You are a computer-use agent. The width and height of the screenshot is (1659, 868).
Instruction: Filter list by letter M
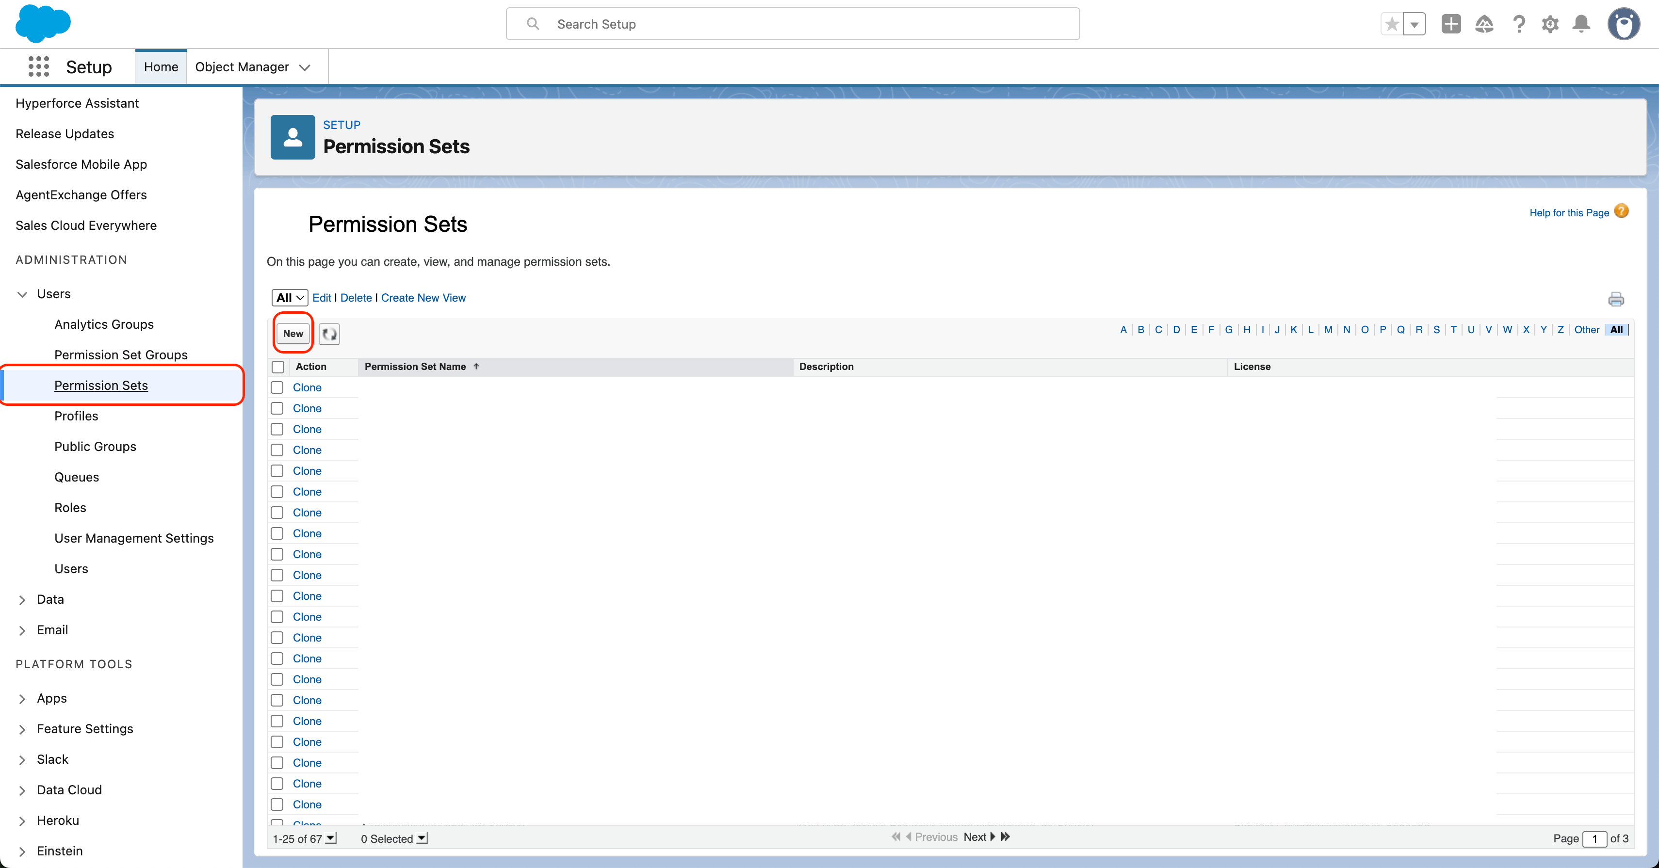[x=1327, y=330]
